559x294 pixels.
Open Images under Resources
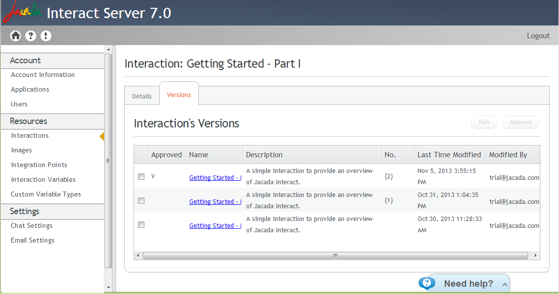point(22,150)
